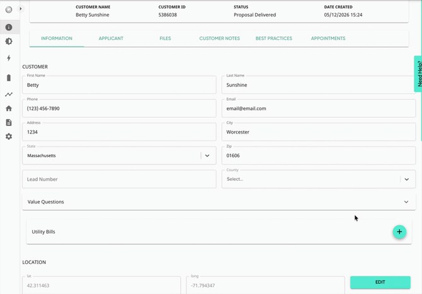Viewport: 422px width, 294px height.
Task: Open the Appointments tab
Action: click(328, 38)
